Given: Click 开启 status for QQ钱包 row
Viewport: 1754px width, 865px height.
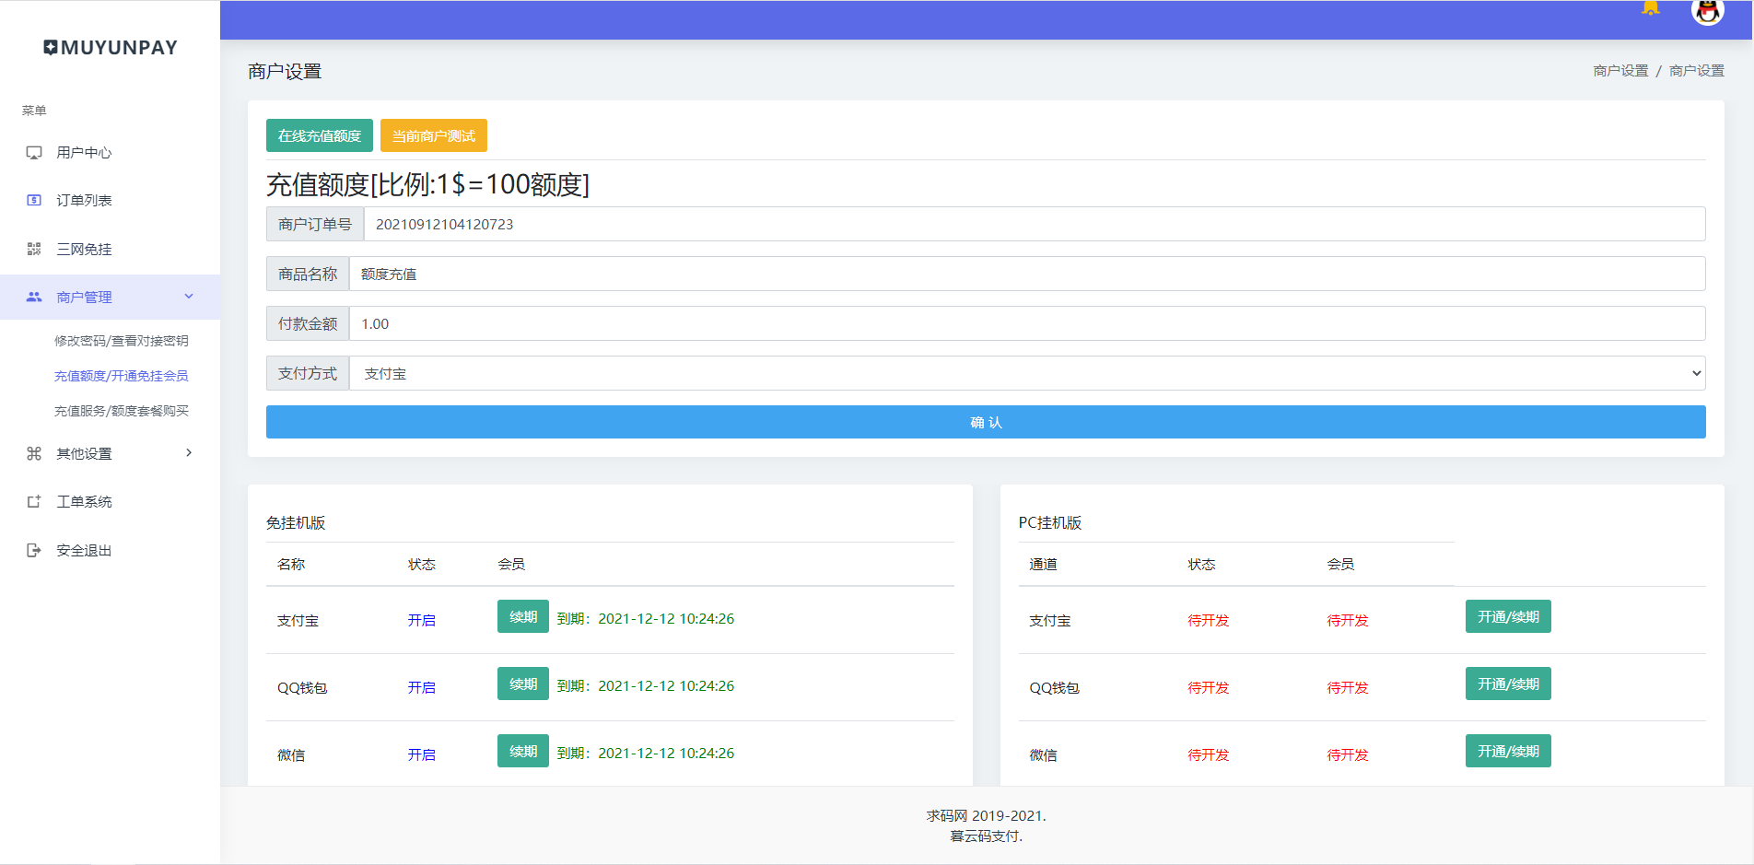Looking at the screenshot, I should pos(422,687).
